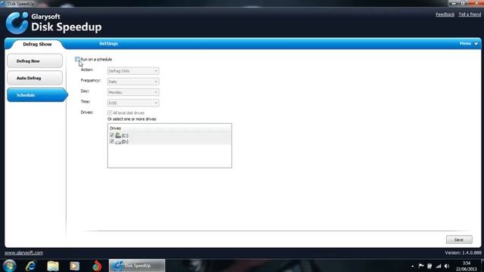Open the media player taskbar icon
484x272 pixels.
(74, 265)
